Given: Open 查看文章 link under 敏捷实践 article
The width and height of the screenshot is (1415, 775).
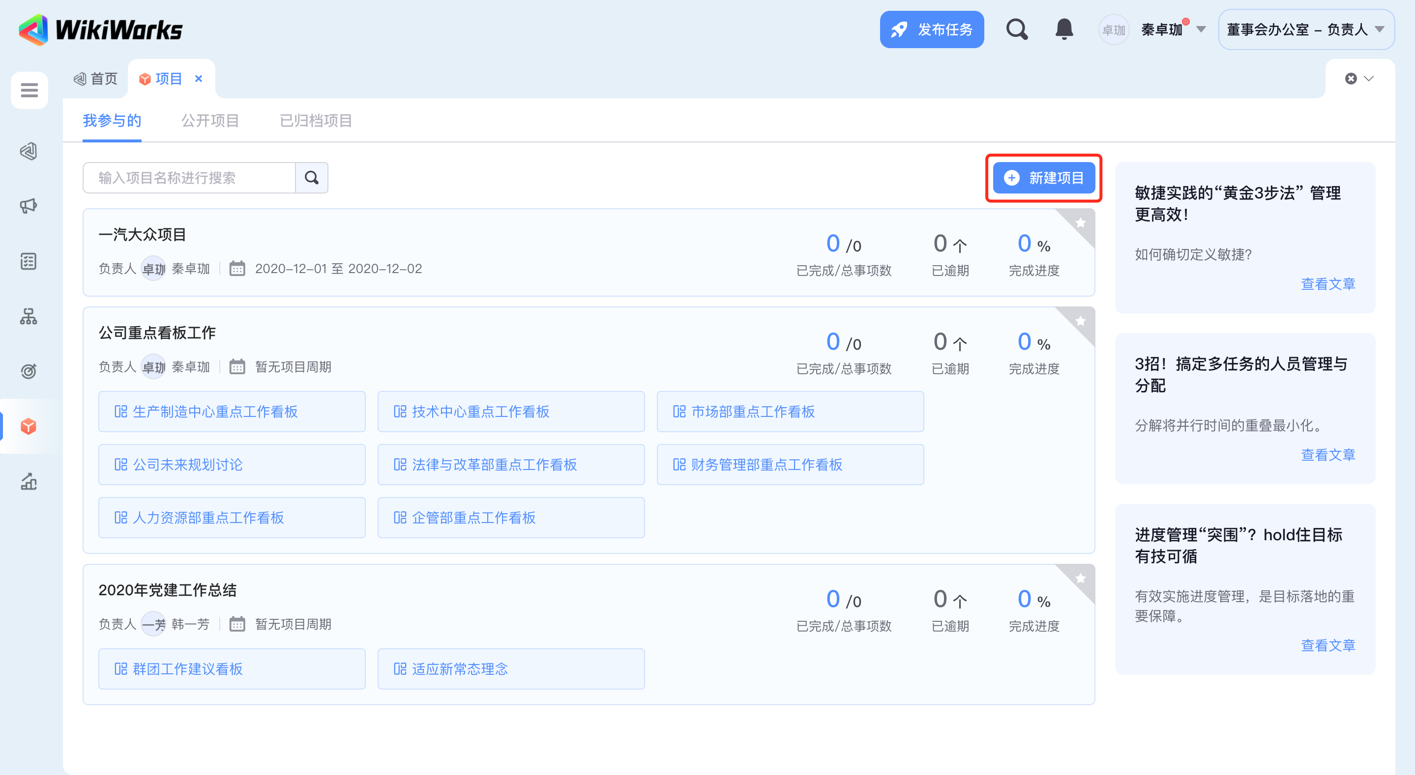Looking at the screenshot, I should click(1327, 284).
